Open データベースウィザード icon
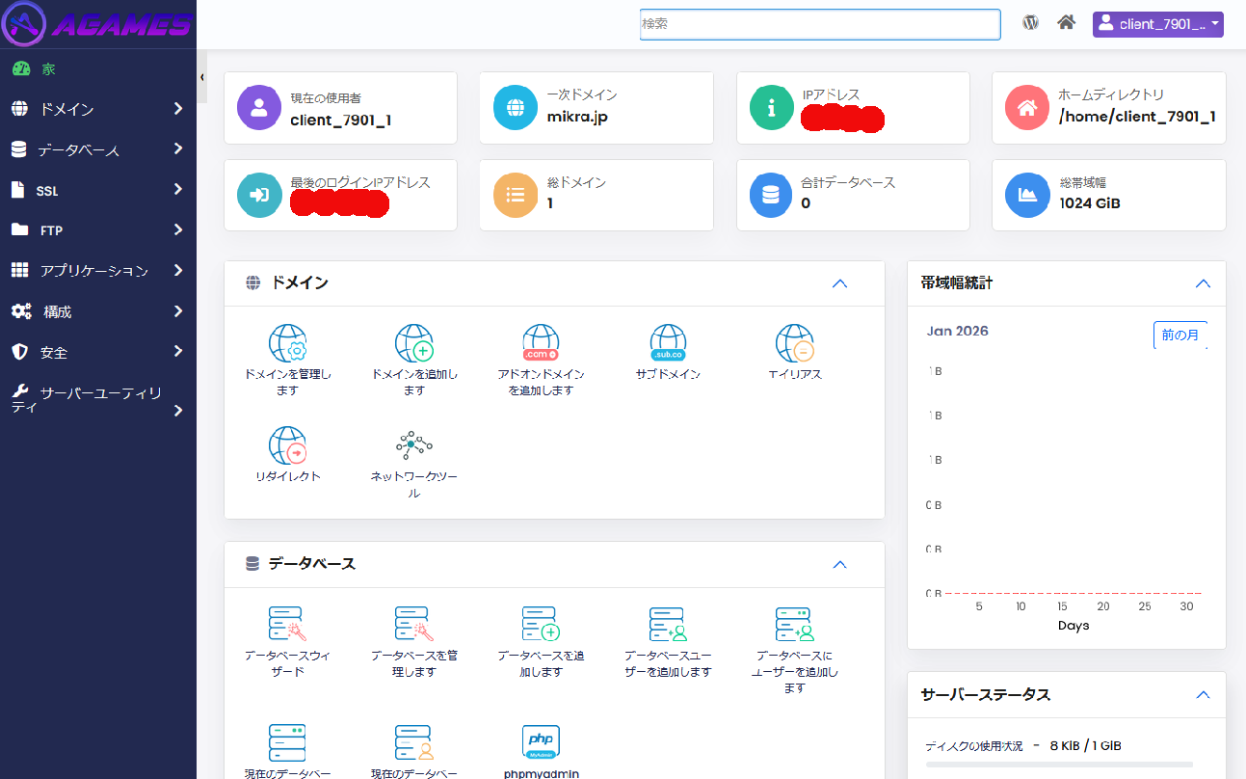 287,625
